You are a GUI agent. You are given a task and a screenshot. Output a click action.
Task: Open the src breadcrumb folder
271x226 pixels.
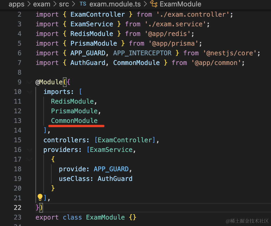(x=64, y=4)
